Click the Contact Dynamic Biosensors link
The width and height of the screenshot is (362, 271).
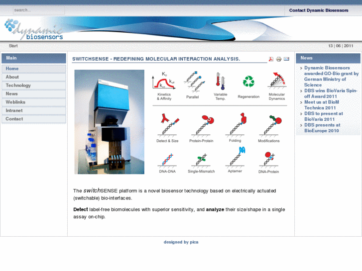click(319, 10)
